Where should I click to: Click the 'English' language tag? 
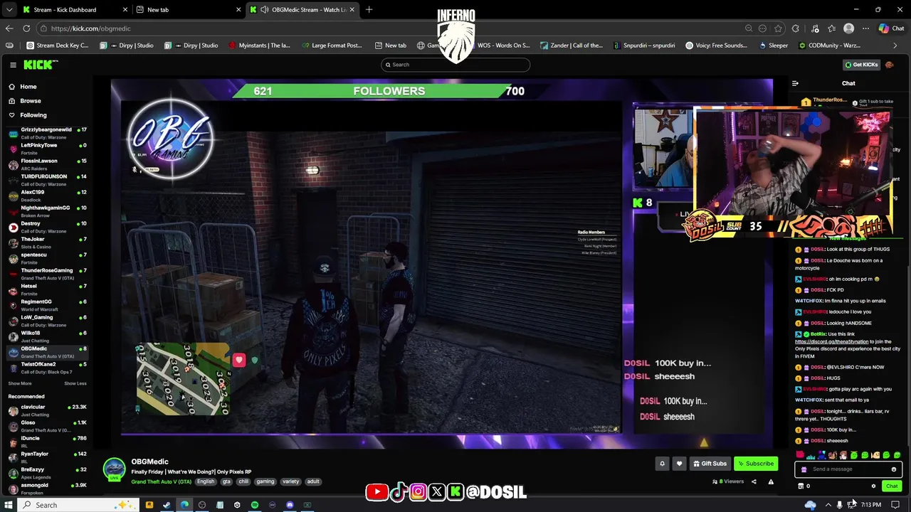point(206,481)
